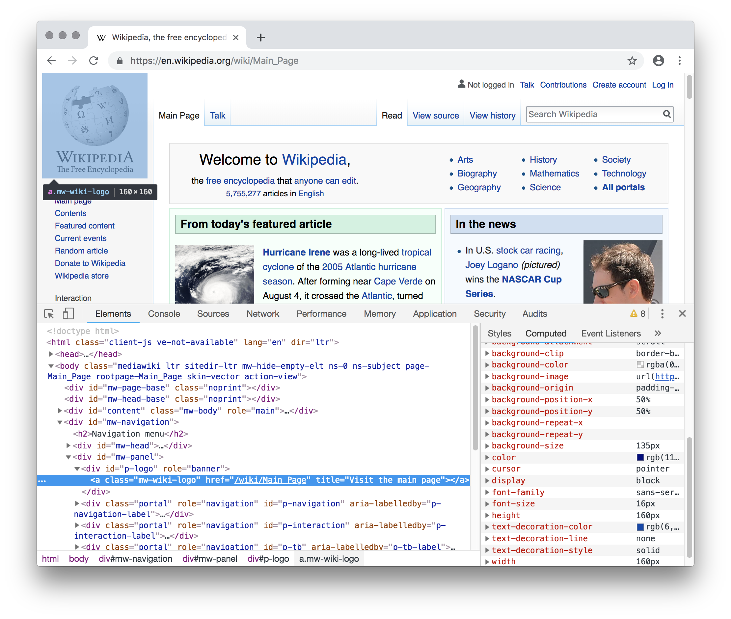
Task: Open the Chrome three-dot browser menu
Action: [x=679, y=60]
